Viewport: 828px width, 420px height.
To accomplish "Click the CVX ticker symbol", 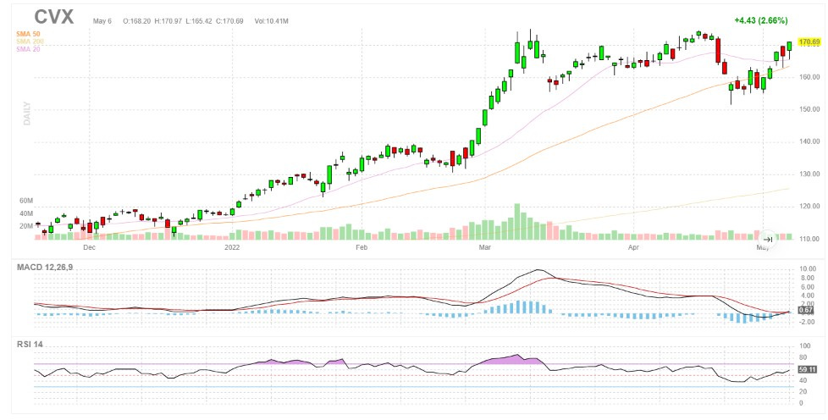I will pyautogui.click(x=54, y=17).
